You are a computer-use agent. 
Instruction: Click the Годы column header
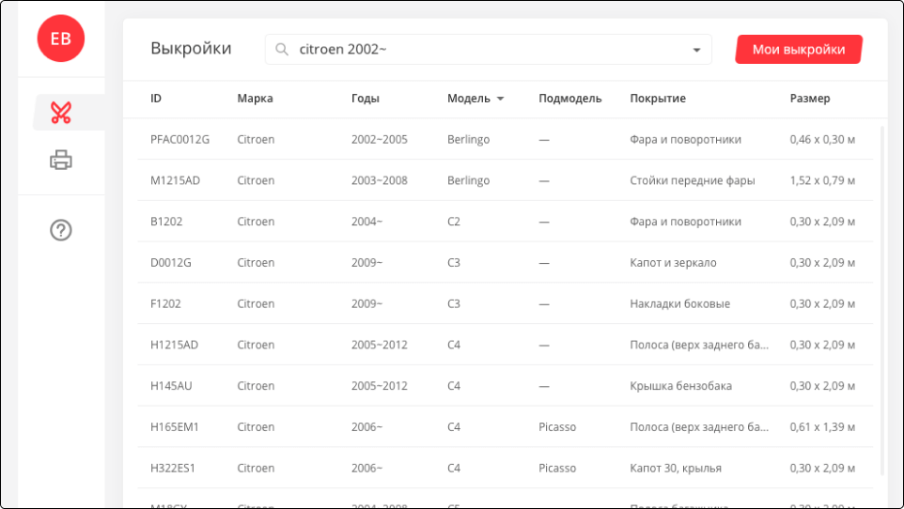pyautogui.click(x=365, y=99)
